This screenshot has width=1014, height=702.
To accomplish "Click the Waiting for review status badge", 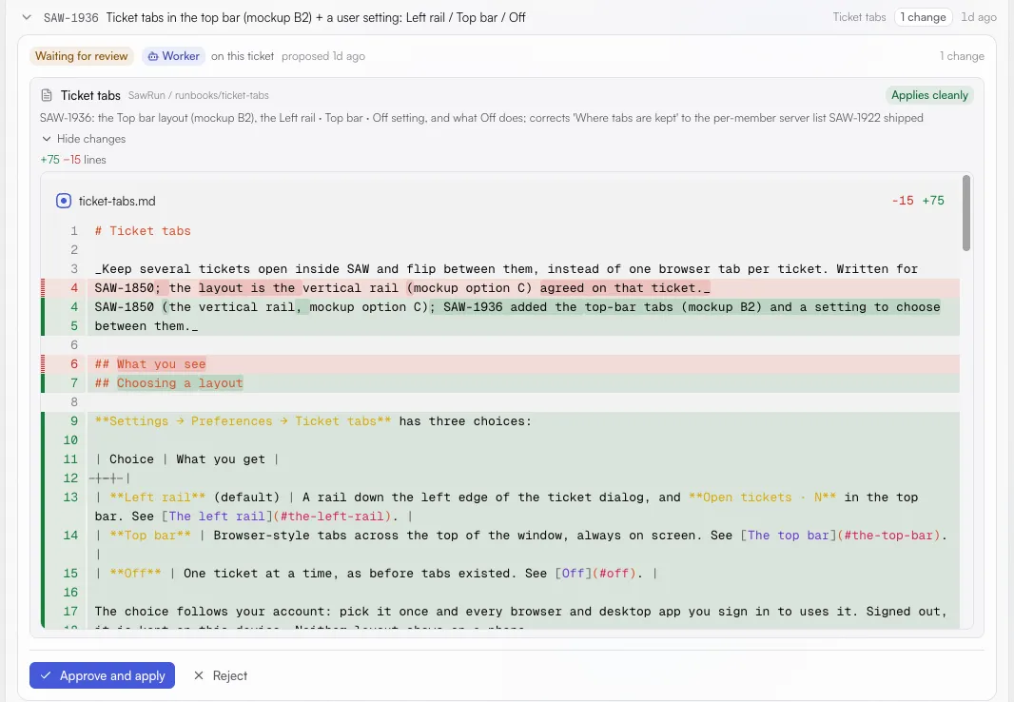I will point(82,56).
